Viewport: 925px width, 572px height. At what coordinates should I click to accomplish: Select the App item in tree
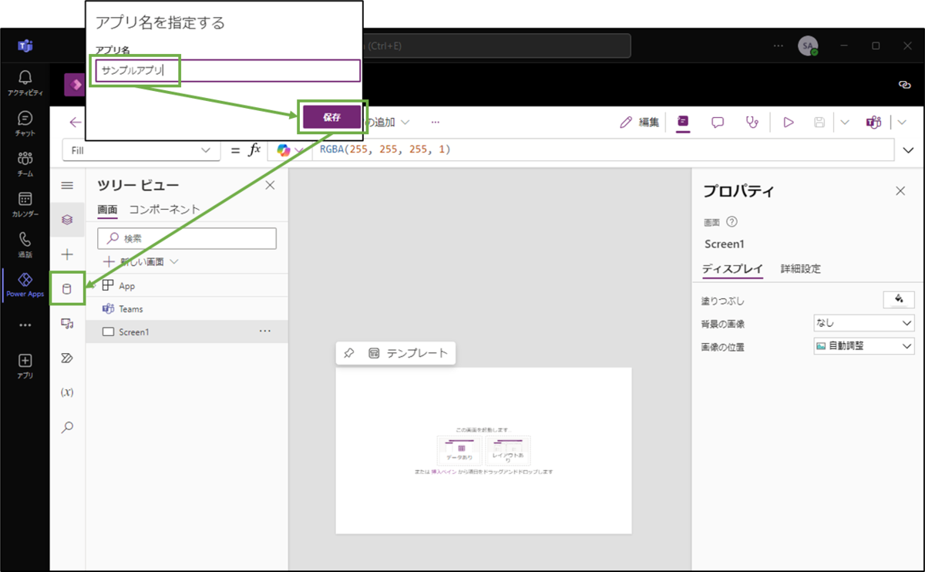click(187, 285)
